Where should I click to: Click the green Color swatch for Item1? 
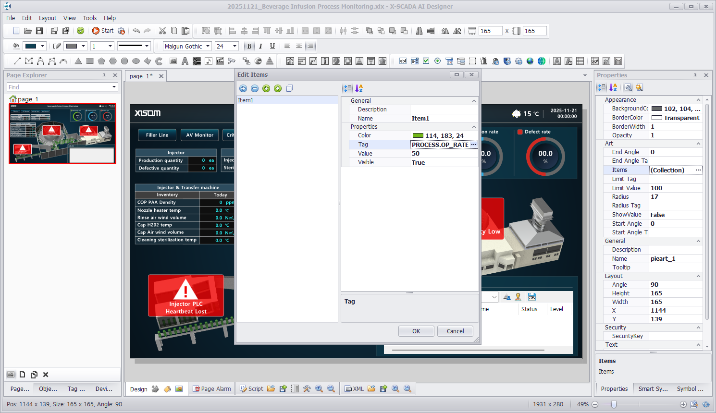418,136
